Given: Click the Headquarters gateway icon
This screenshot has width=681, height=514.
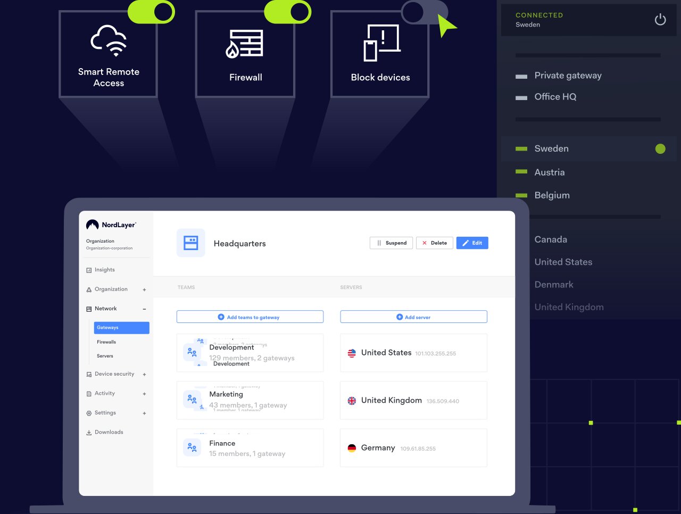Looking at the screenshot, I should point(190,243).
